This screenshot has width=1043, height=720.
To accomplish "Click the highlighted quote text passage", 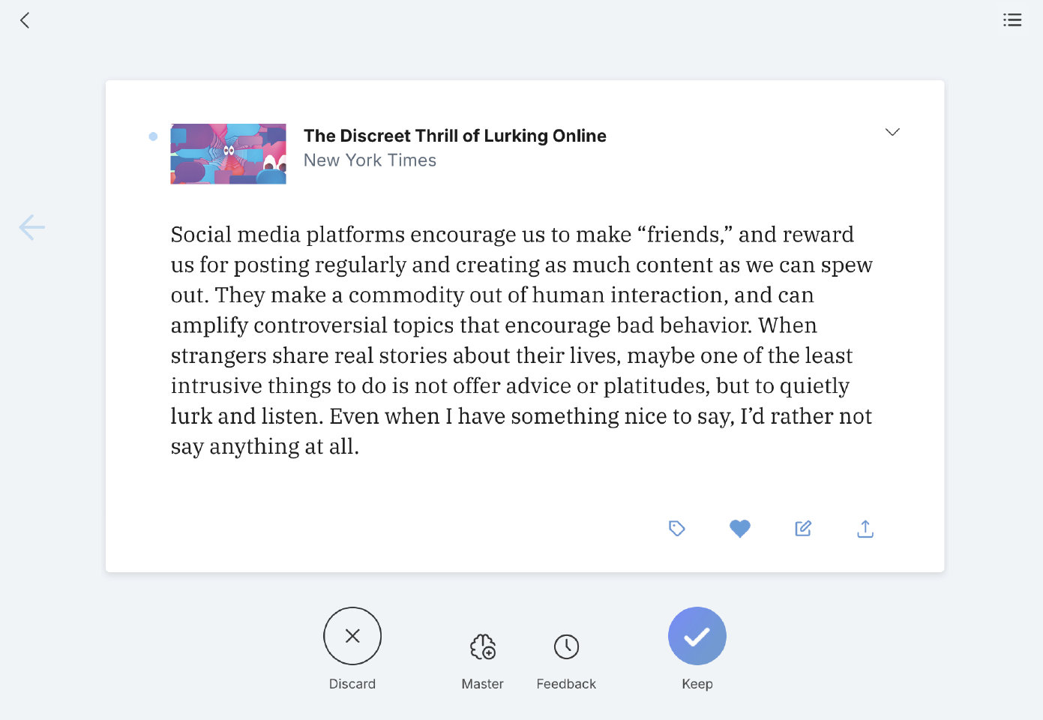I will [x=521, y=340].
